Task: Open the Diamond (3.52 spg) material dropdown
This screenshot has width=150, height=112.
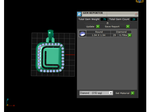Action: pyautogui.click(x=96, y=93)
